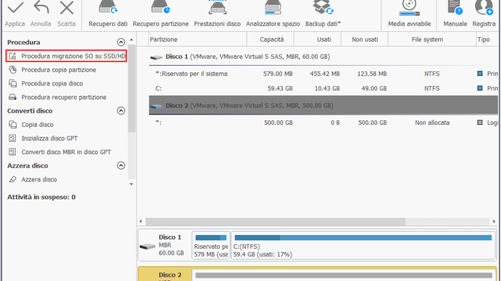Click the Capacità column header
This screenshot has width=501, height=281.
pyautogui.click(x=272, y=39)
